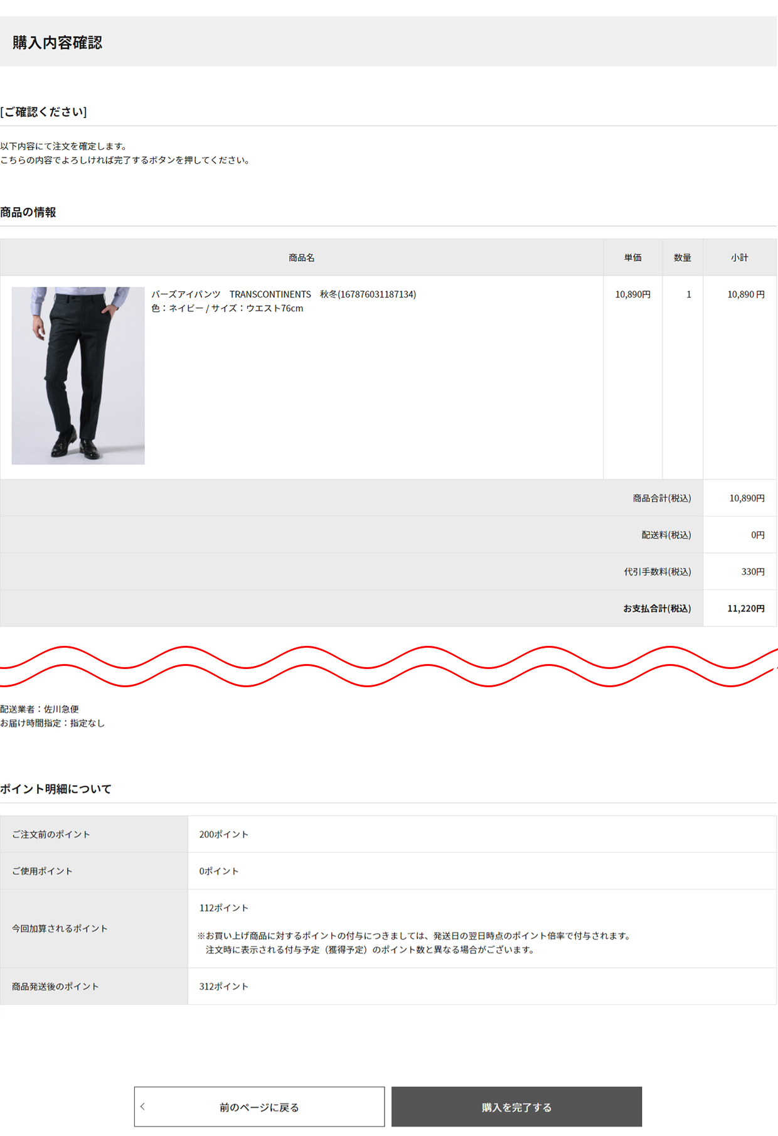Click the お届け時間指定 line
778x1136 pixels.
[53, 723]
